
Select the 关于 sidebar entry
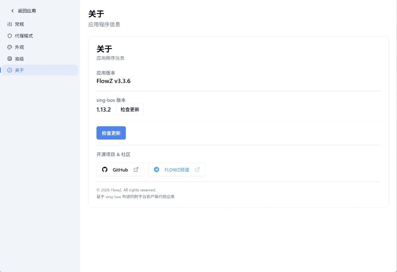tap(40, 70)
